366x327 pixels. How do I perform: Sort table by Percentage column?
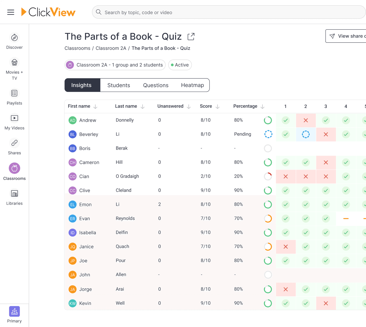coord(262,107)
